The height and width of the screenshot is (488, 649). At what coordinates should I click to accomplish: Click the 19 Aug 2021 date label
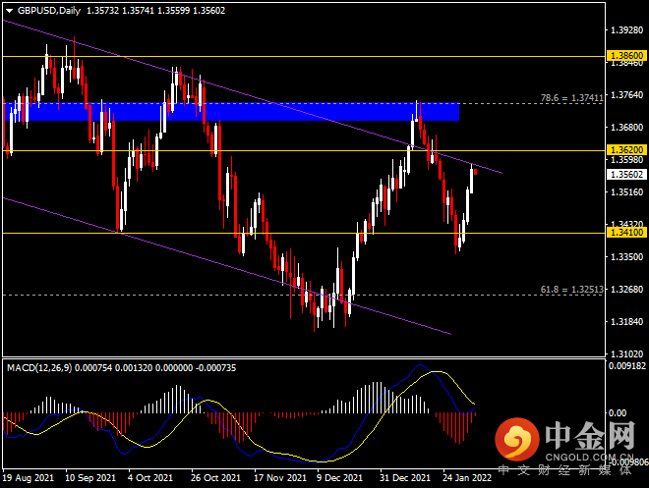tap(29, 478)
